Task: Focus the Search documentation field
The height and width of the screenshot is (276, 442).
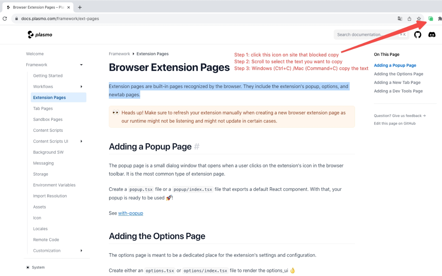Action: point(366,34)
